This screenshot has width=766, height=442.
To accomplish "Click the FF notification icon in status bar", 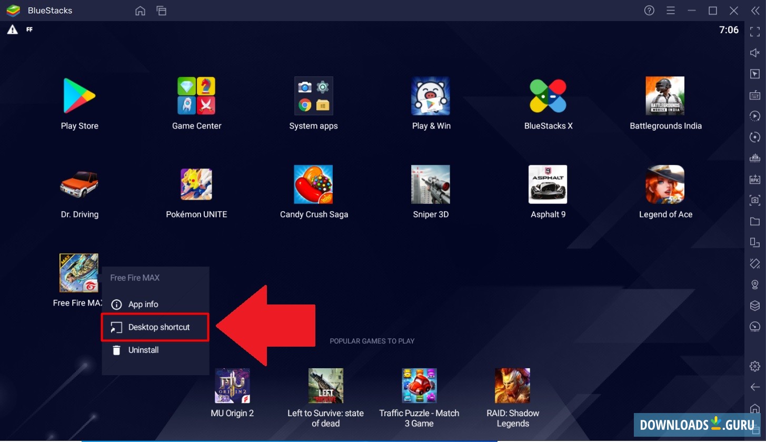I will [29, 30].
